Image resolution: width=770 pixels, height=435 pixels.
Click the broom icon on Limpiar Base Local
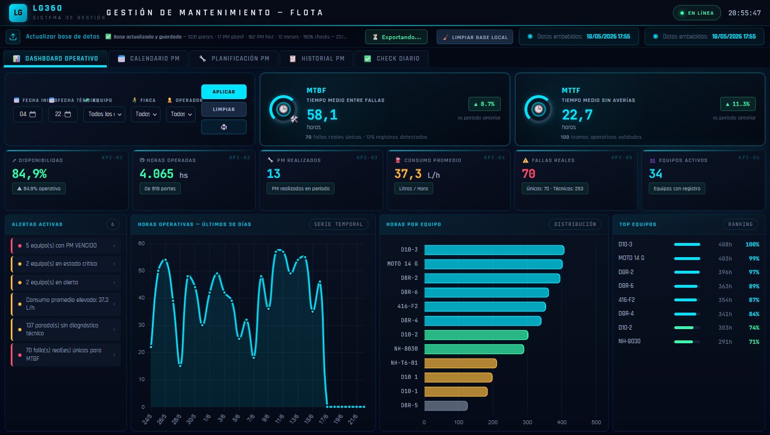tap(446, 37)
